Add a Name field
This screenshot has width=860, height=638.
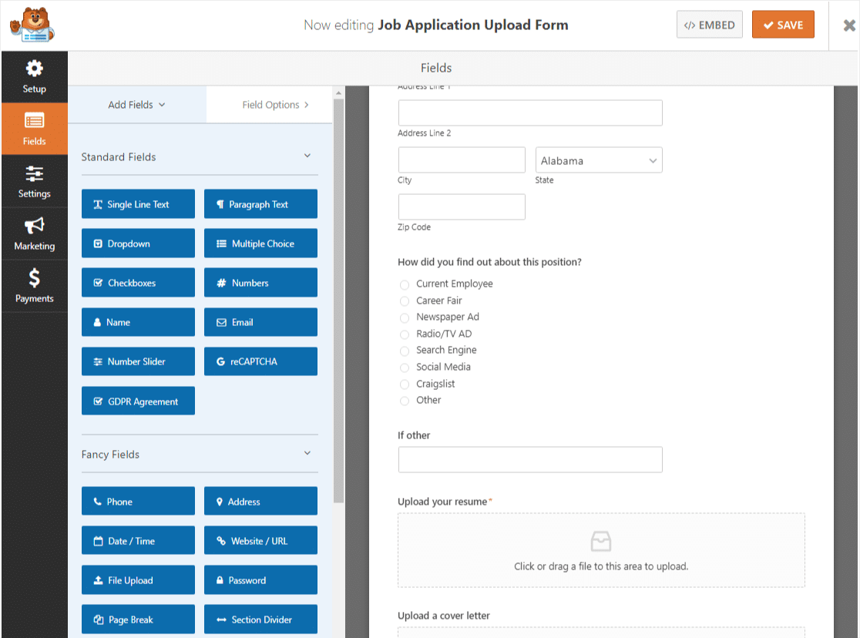(x=138, y=322)
